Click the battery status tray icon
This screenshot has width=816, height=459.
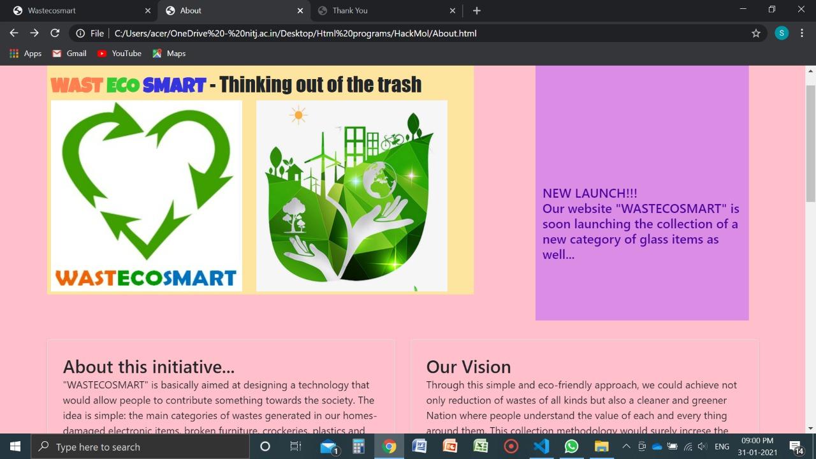click(672, 446)
